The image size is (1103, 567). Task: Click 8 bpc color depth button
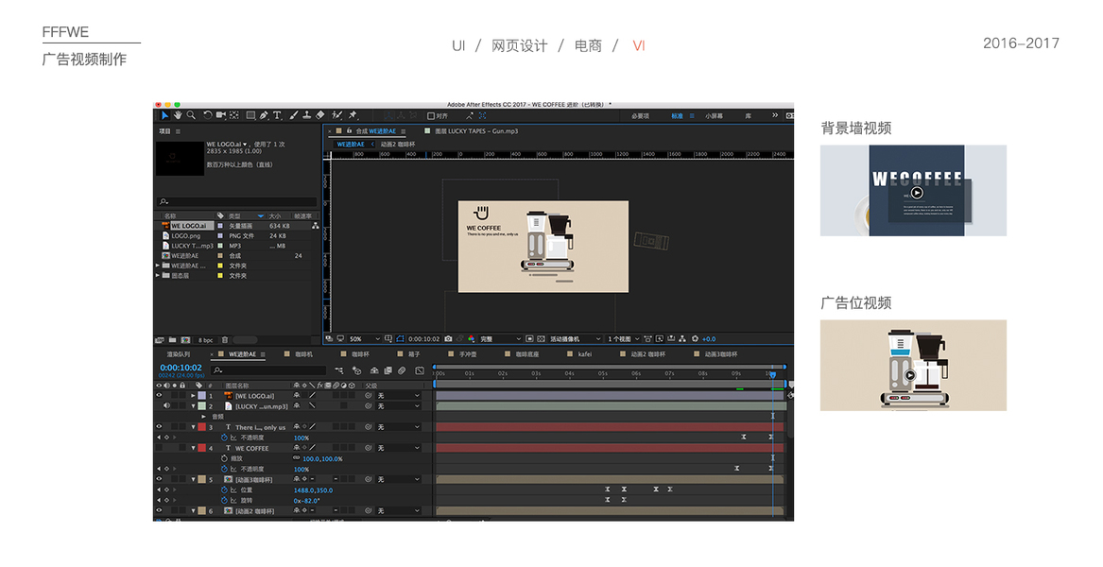click(205, 340)
